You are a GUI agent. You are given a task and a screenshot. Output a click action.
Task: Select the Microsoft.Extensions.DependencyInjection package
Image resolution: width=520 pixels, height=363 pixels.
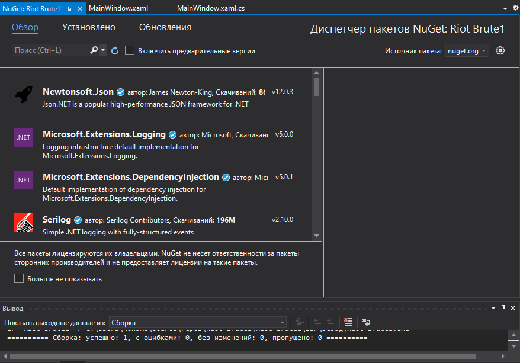156,185
